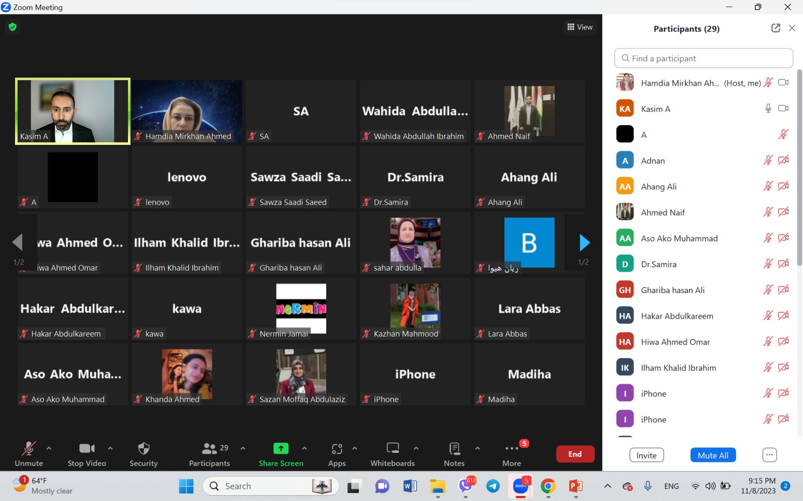Open the Apps panel
This screenshot has height=501, width=803.
(x=337, y=453)
